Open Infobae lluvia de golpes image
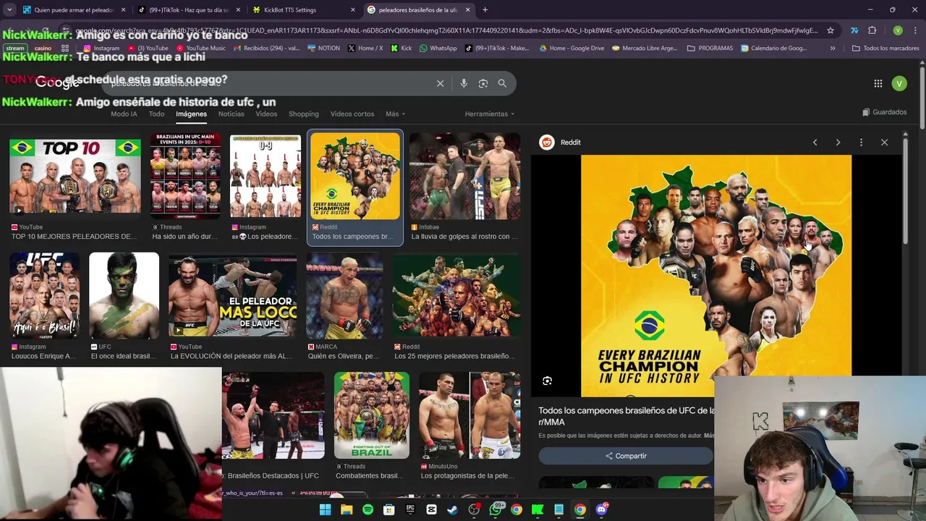This screenshot has width=926, height=521. point(464,177)
